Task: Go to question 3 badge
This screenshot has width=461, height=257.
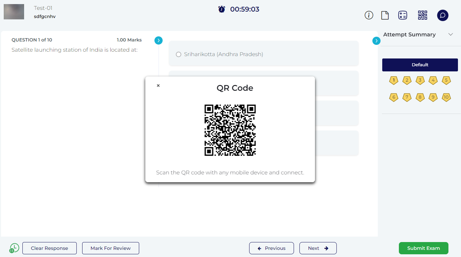Action: pos(420,81)
